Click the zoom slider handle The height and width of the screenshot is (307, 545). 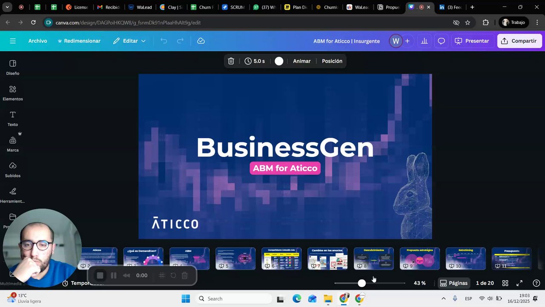point(361,283)
